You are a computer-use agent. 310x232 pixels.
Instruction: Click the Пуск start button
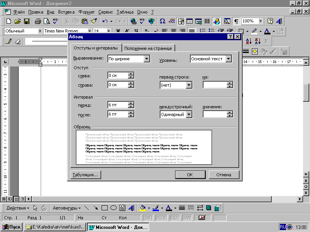click(x=12, y=227)
